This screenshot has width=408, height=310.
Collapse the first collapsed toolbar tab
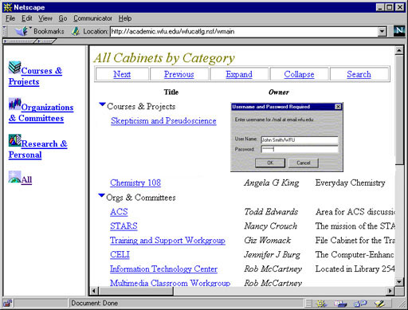19,41
